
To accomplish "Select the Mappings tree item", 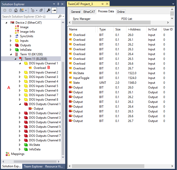I will pos(18,154).
